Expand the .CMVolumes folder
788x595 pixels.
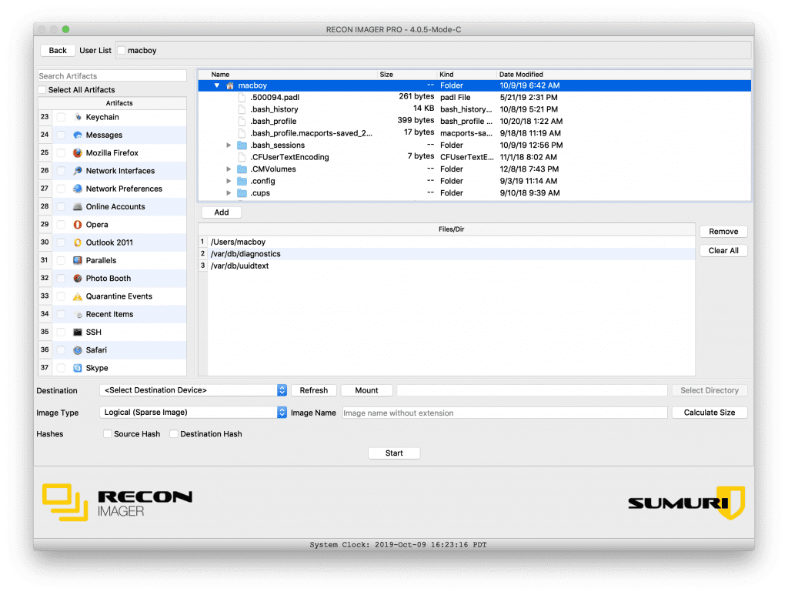click(229, 169)
